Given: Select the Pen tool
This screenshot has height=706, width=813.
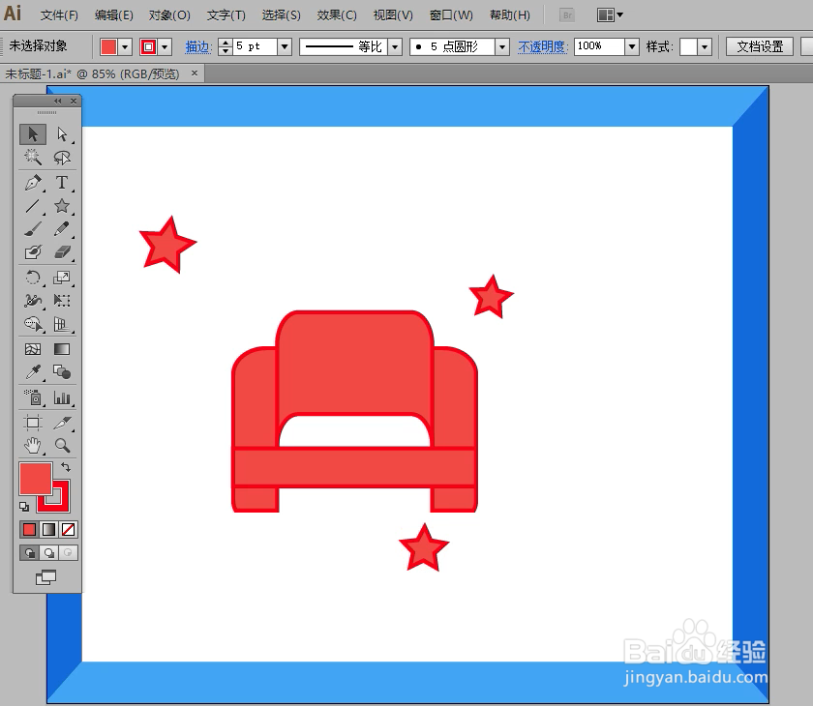Looking at the screenshot, I should (33, 183).
